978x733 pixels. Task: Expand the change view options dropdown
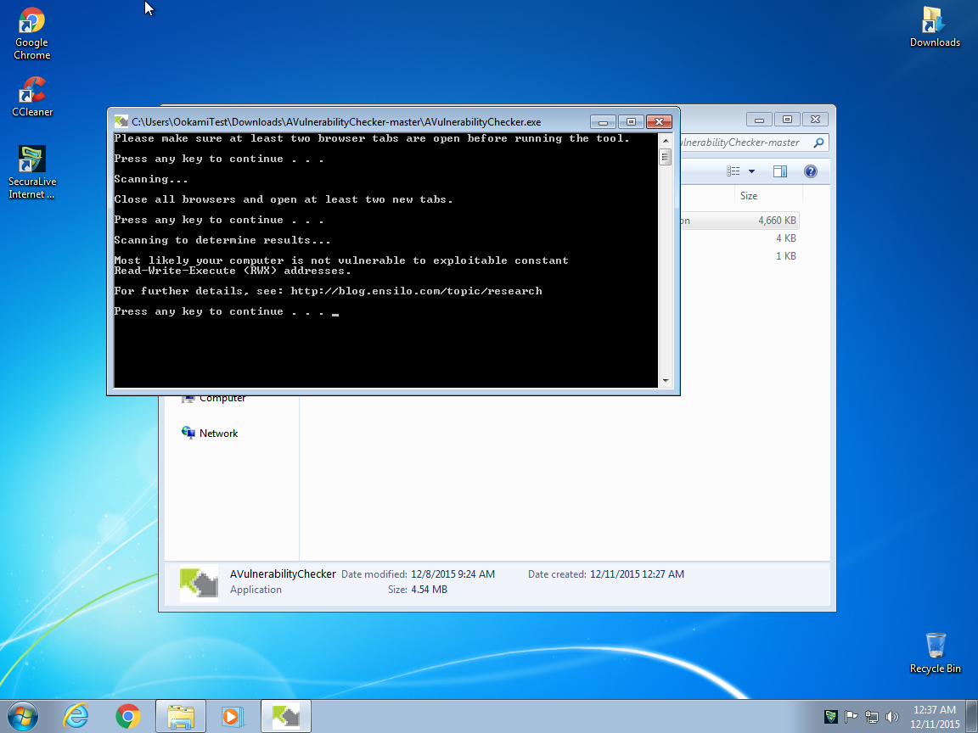(751, 171)
